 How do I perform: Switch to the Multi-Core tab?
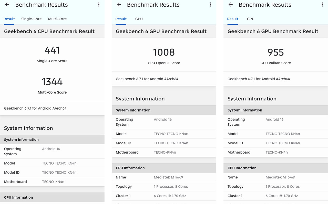(57, 19)
